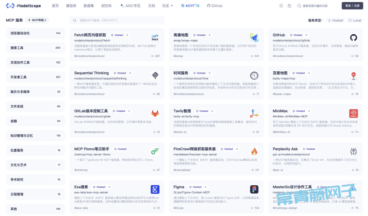This screenshot has height=216, width=368.
Task: Click the Tavily智搜 arrows icon
Action: (254, 114)
